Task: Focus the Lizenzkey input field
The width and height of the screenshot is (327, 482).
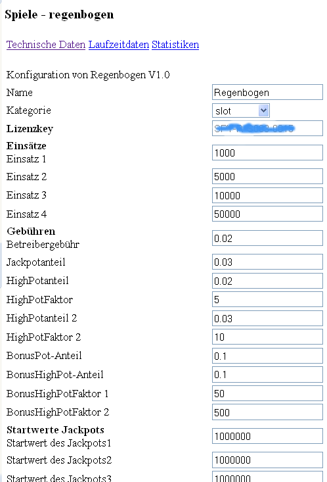Action: coord(267,128)
